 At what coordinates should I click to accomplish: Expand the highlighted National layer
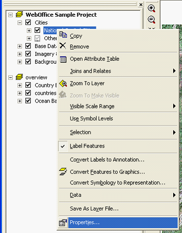click(x=29, y=30)
